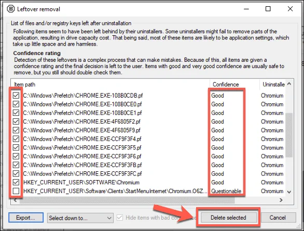Toggle Hide items with bad confidence checkbox

pos(120,218)
